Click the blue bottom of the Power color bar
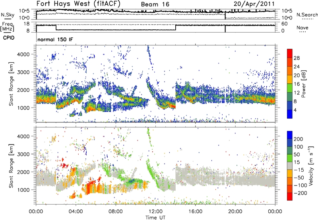Viewport: 318px width, 220px height. (290, 114)
